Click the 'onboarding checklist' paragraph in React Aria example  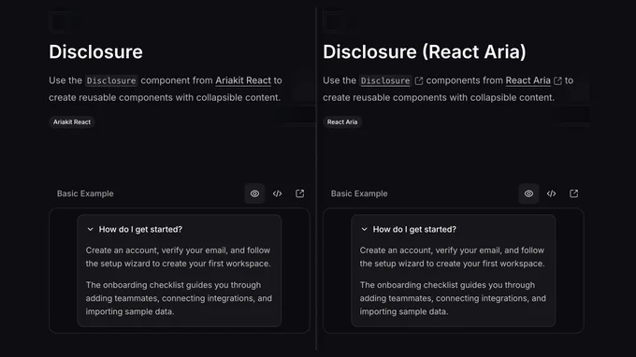pyautogui.click(x=453, y=298)
